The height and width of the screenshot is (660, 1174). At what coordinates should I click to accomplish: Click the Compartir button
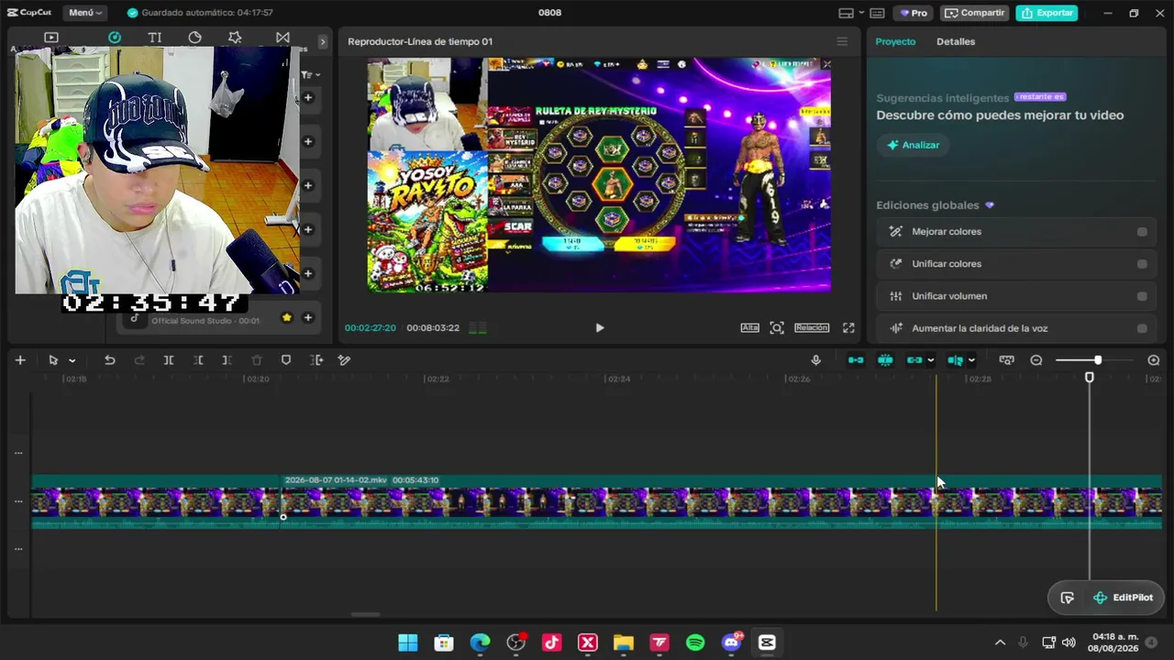[x=974, y=13]
